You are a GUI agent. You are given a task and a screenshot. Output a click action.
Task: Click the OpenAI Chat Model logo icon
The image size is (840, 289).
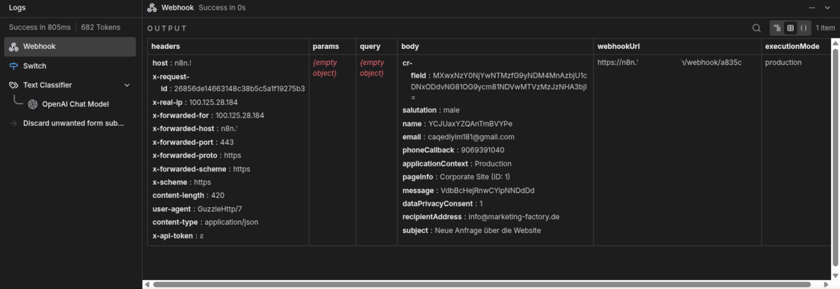point(33,104)
